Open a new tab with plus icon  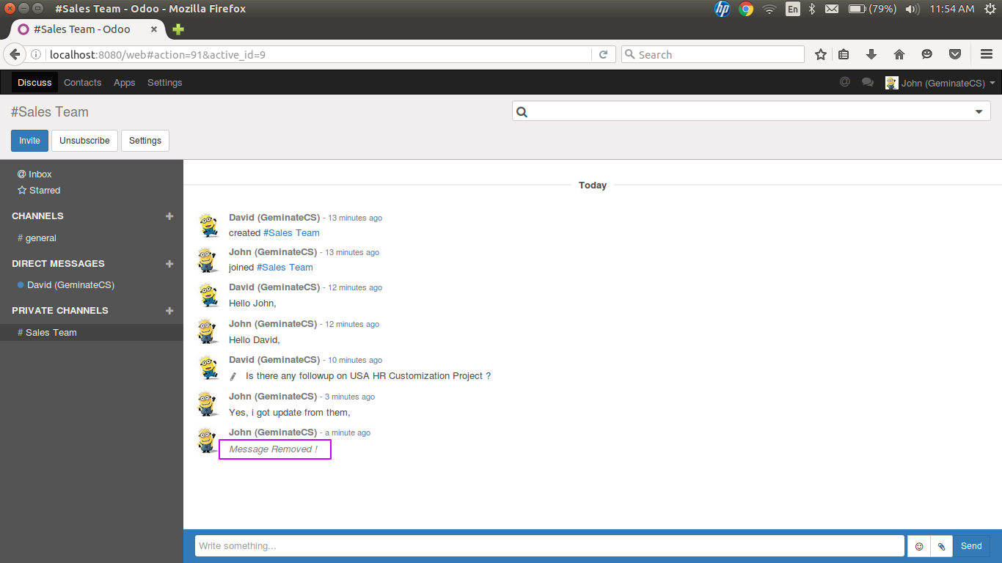[x=178, y=29]
